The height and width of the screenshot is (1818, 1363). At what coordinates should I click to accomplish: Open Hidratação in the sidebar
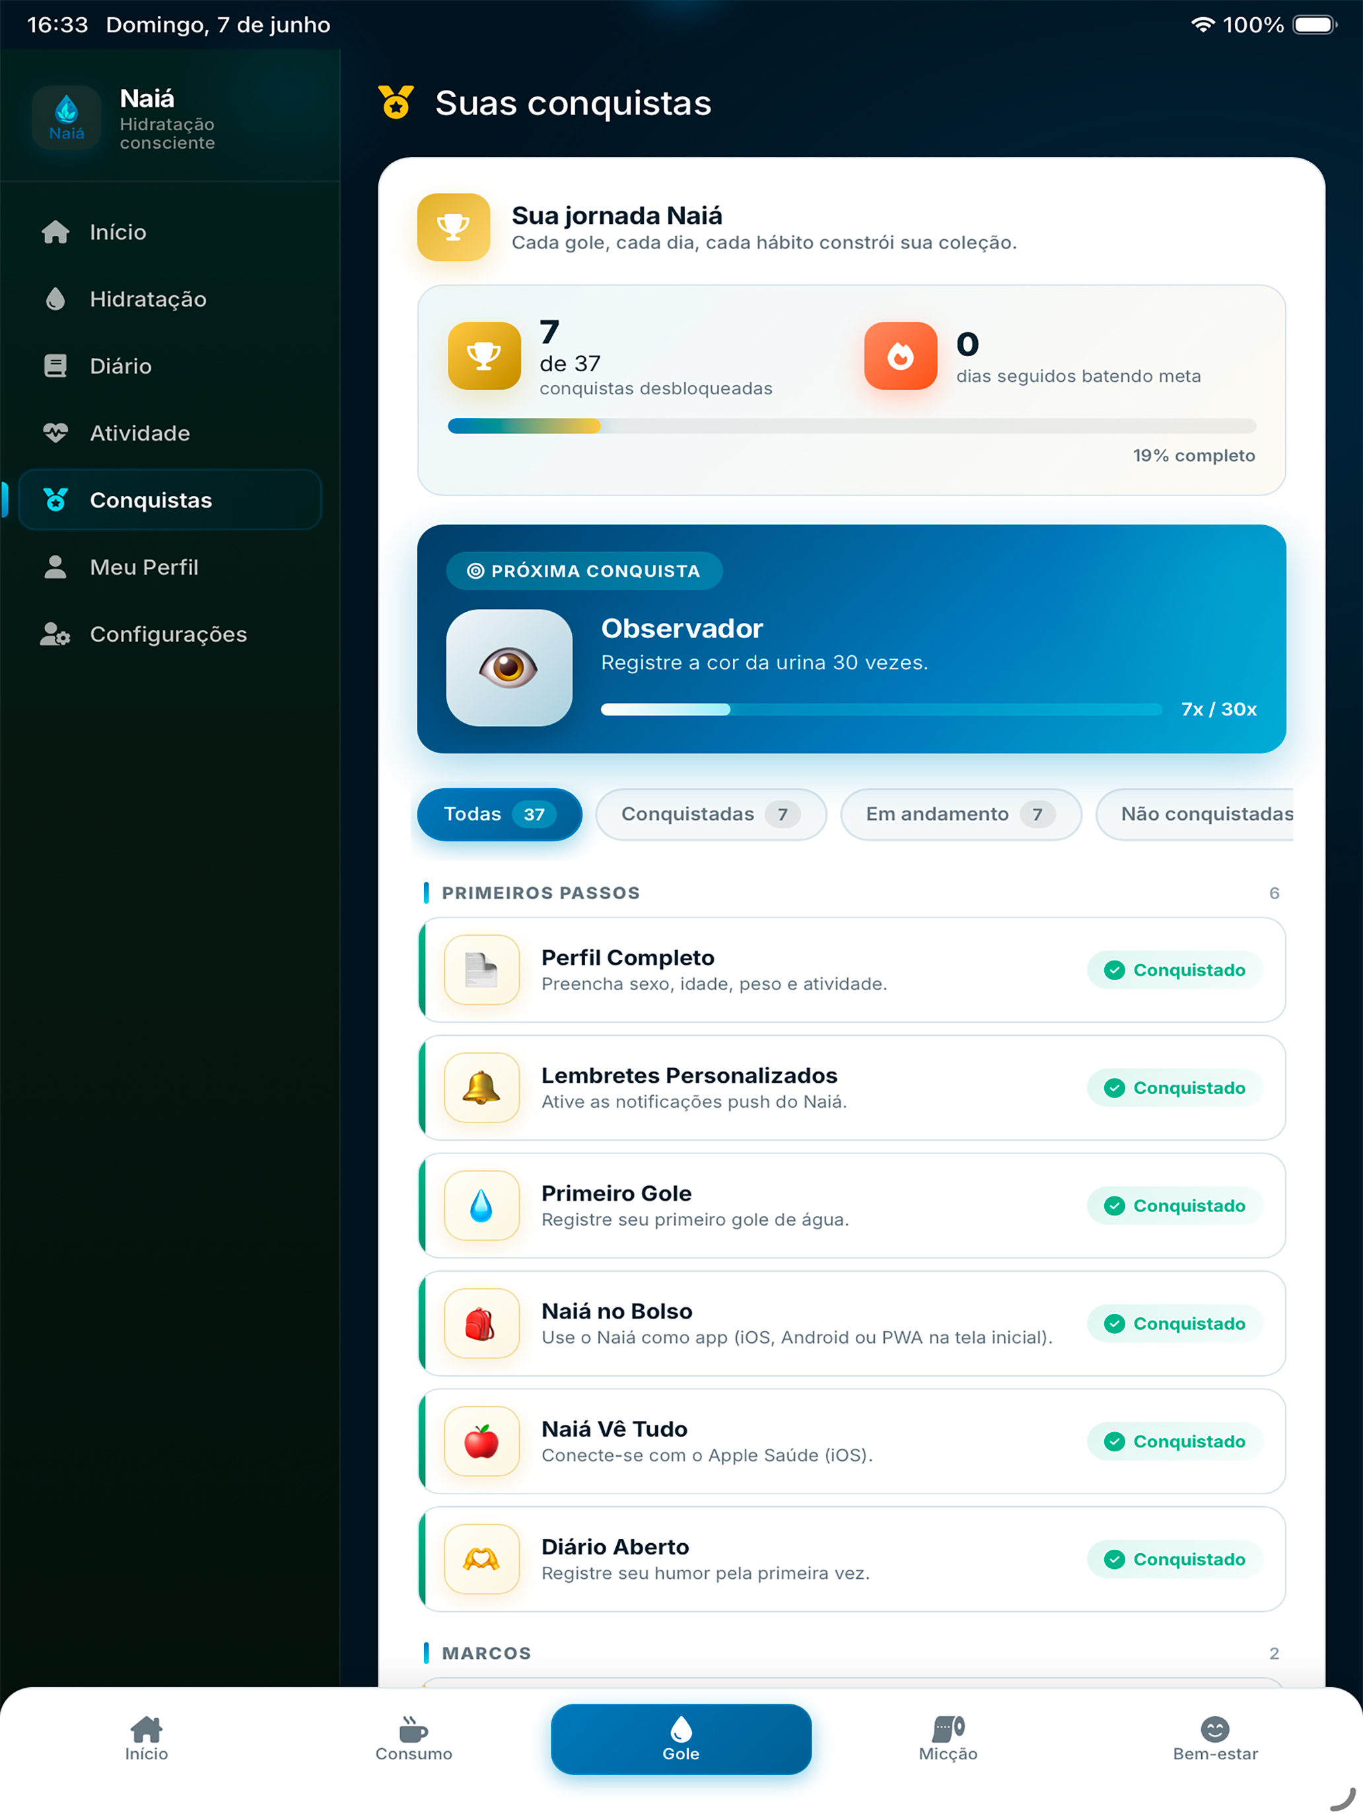170,299
